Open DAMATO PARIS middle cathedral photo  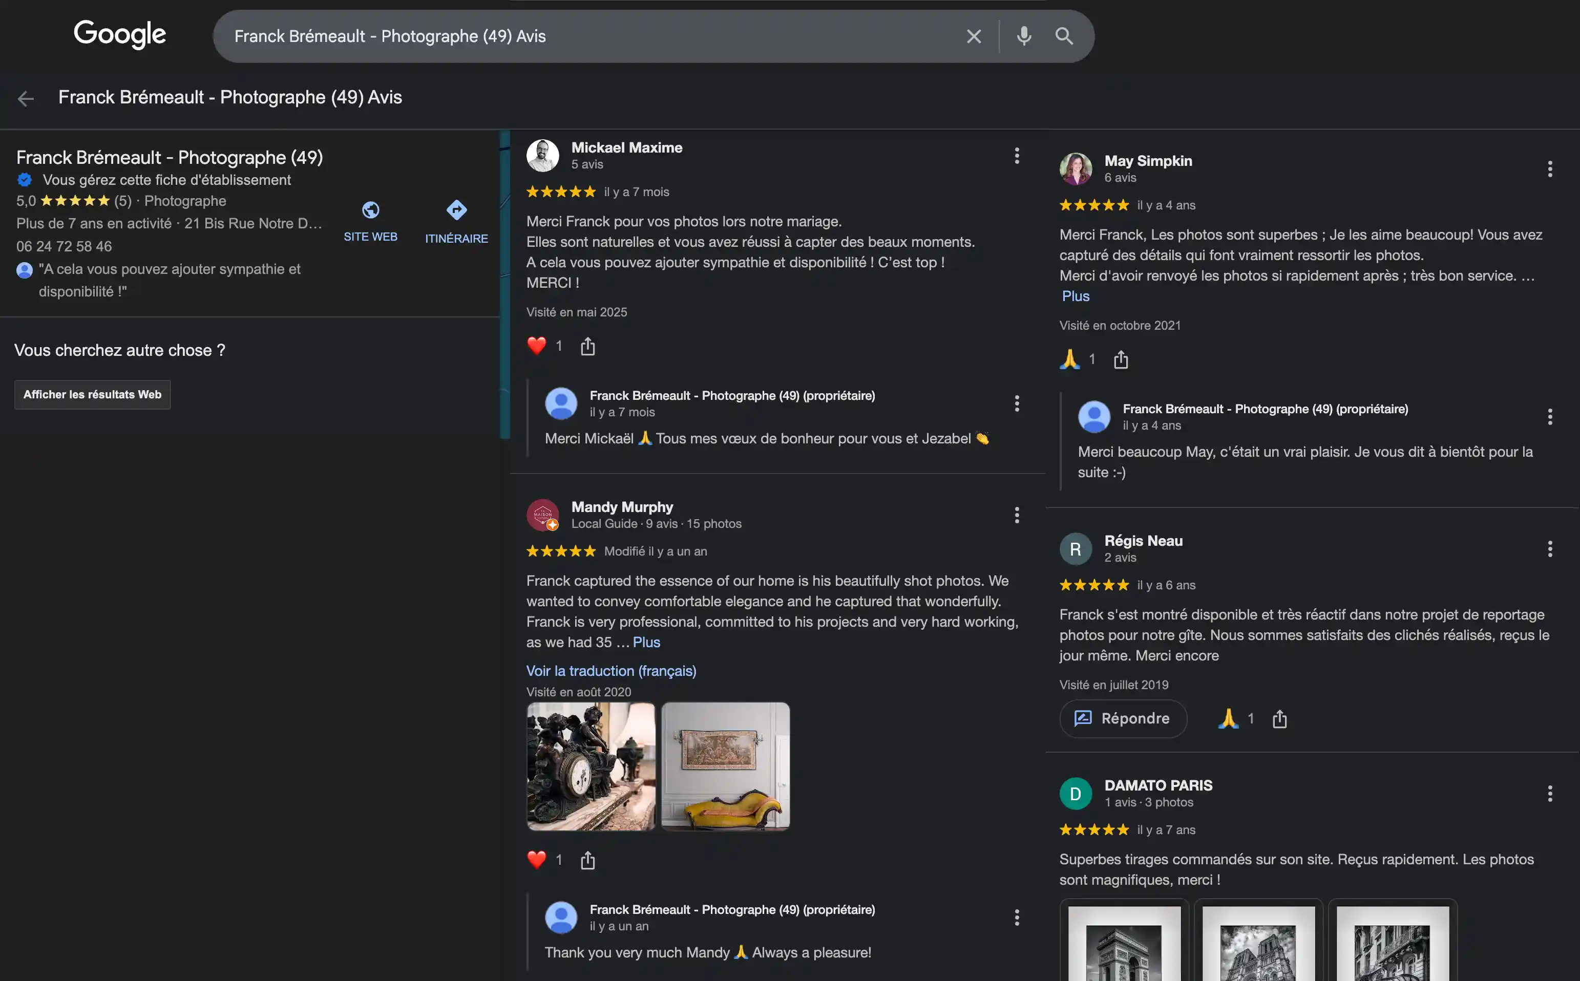[1259, 940]
